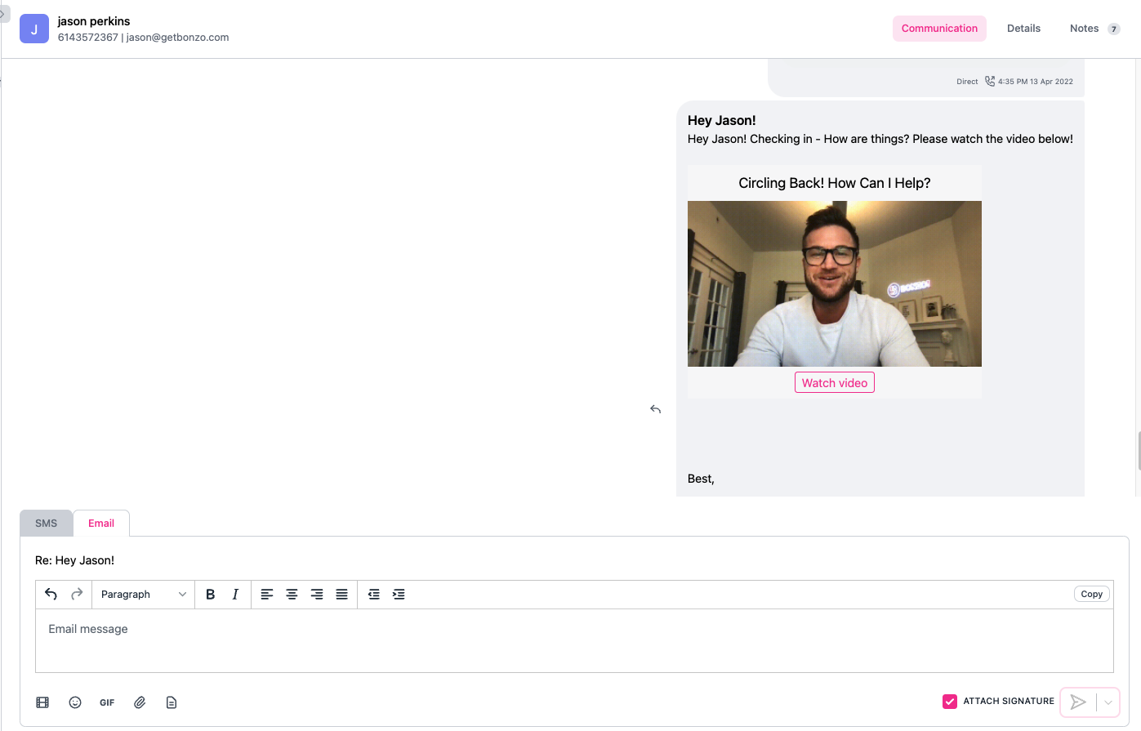Toggle bold formatting
The image size is (1141, 731).
click(x=210, y=595)
